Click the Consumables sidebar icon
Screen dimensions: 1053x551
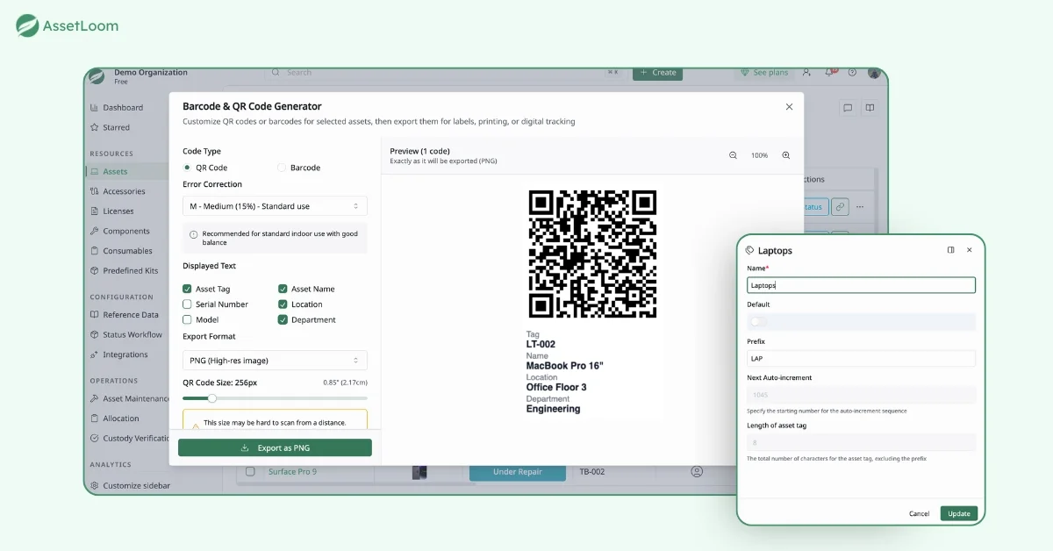click(x=95, y=251)
